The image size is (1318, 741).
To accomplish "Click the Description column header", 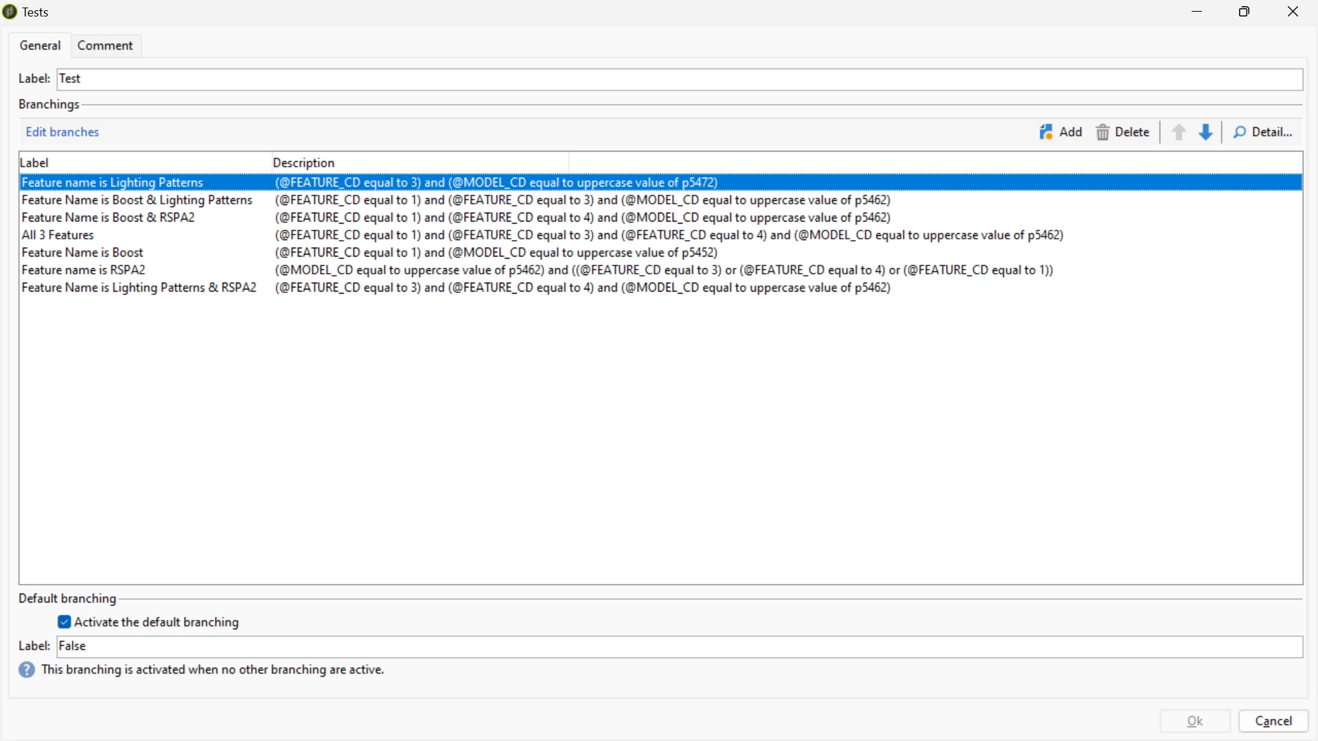I will [303, 163].
